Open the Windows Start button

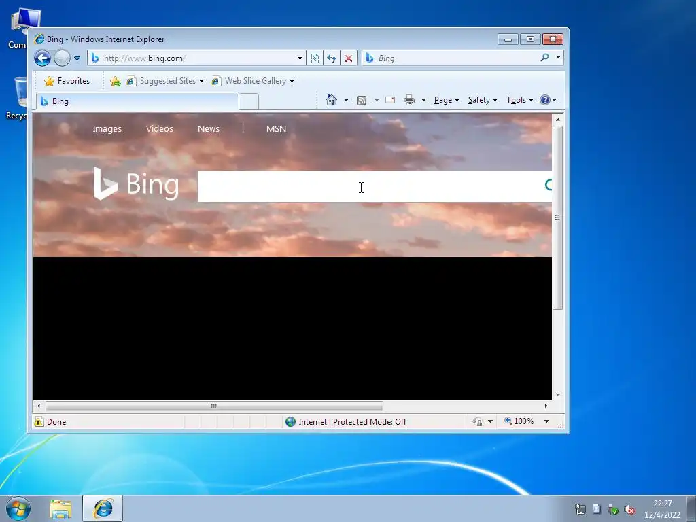[18, 508]
